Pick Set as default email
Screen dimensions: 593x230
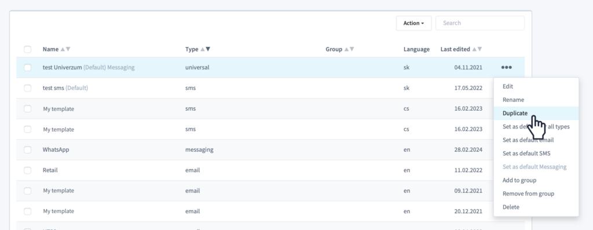536,140
